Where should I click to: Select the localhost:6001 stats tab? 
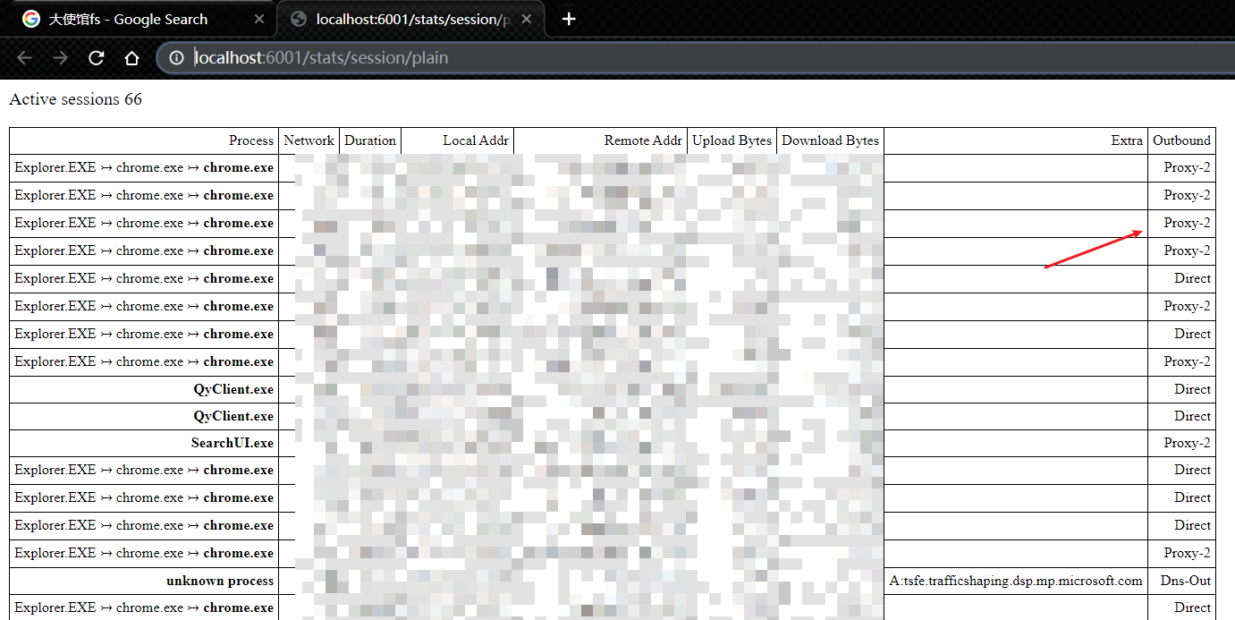tap(402, 19)
